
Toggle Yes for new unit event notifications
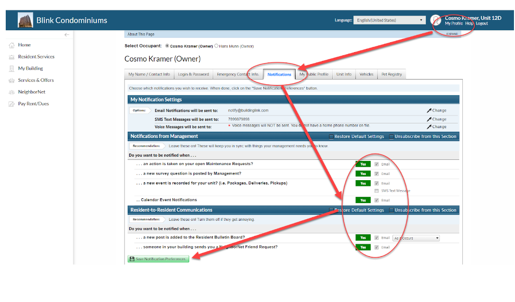point(363,183)
